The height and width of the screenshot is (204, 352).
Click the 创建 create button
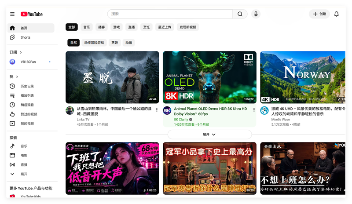pos(319,14)
